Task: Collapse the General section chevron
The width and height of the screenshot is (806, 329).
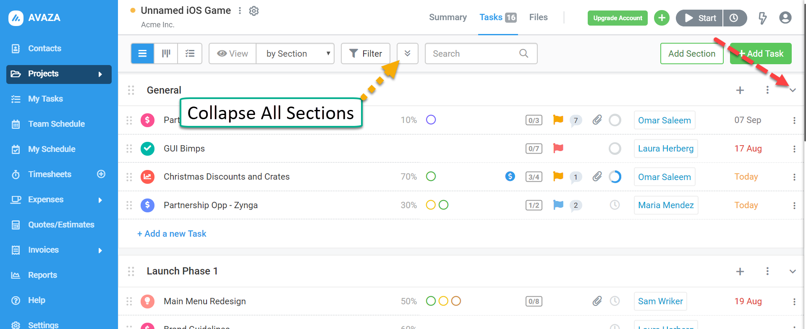Action: click(x=793, y=90)
